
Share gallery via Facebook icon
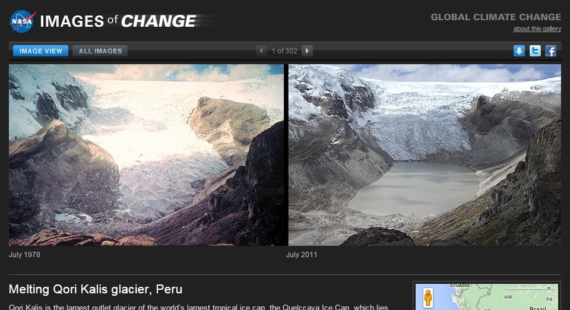(x=550, y=51)
